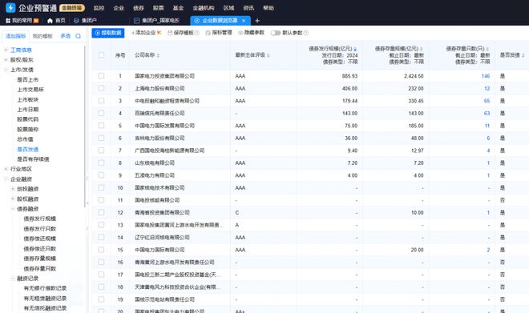Open the 金融机构 menu

click(x=204, y=8)
